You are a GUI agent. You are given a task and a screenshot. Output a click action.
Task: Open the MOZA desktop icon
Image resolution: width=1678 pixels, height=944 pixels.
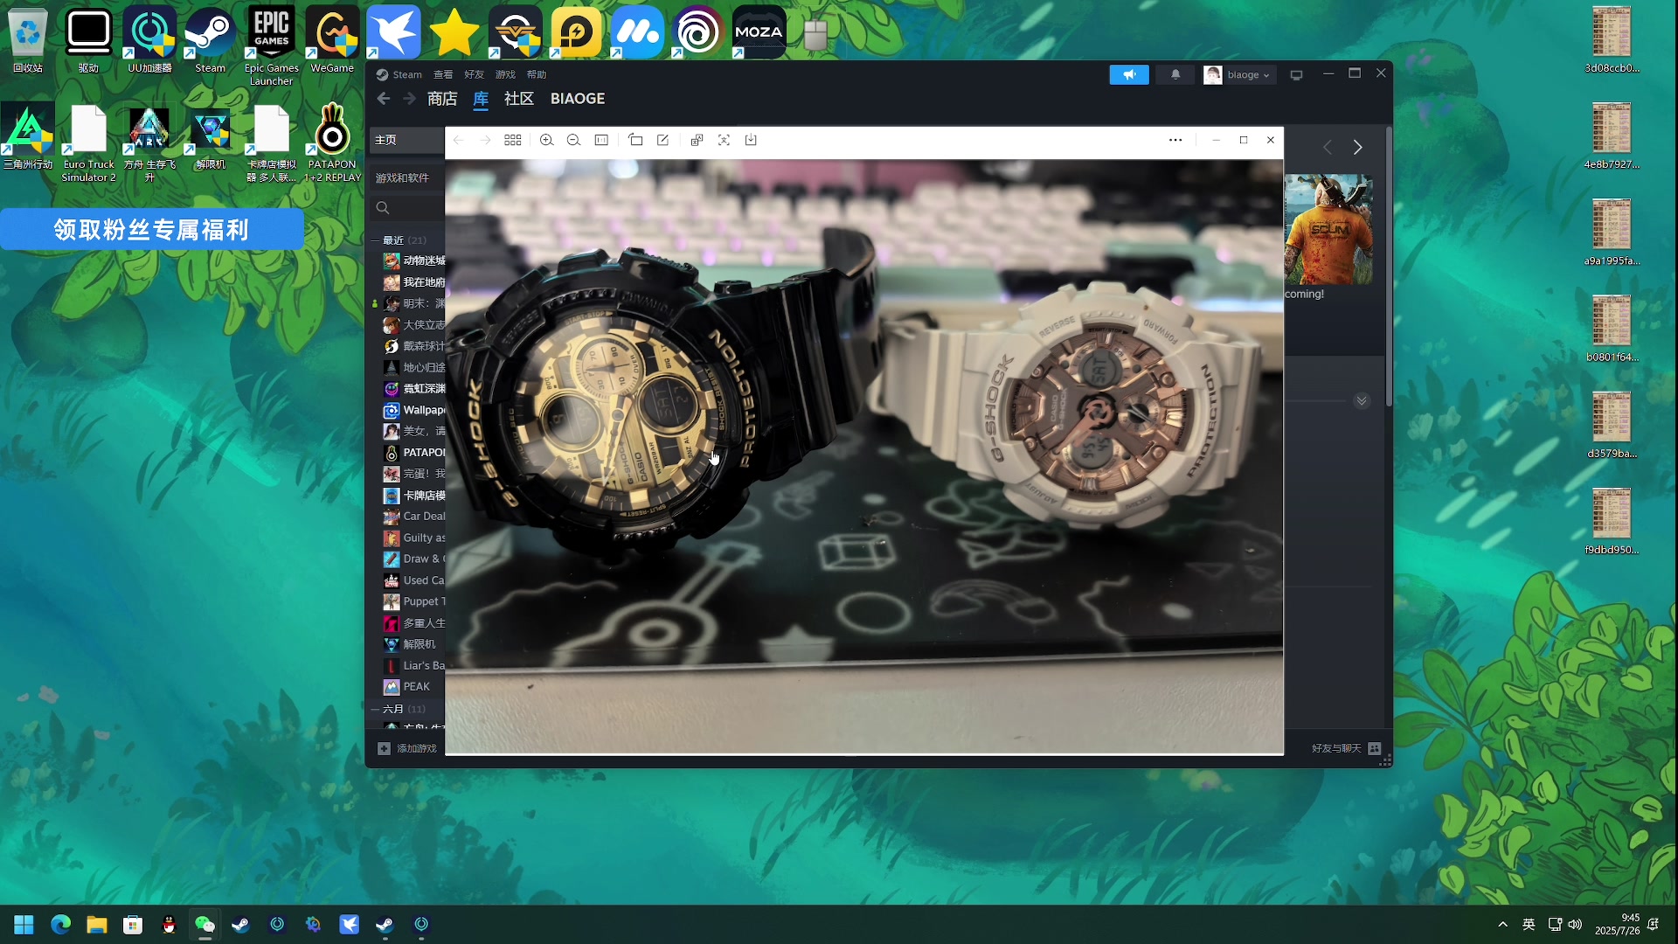point(759,32)
